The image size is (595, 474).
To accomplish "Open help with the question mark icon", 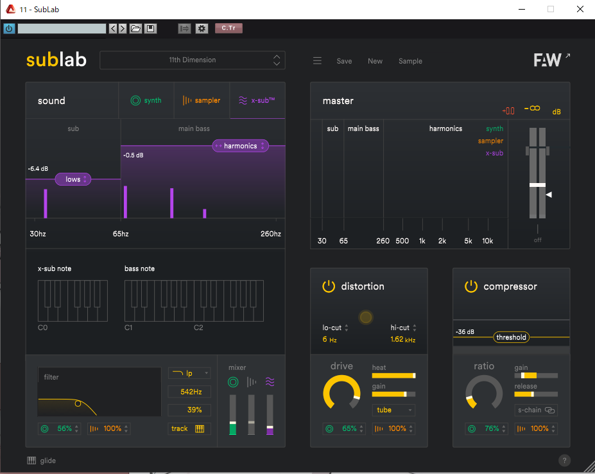I will click(564, 461).
